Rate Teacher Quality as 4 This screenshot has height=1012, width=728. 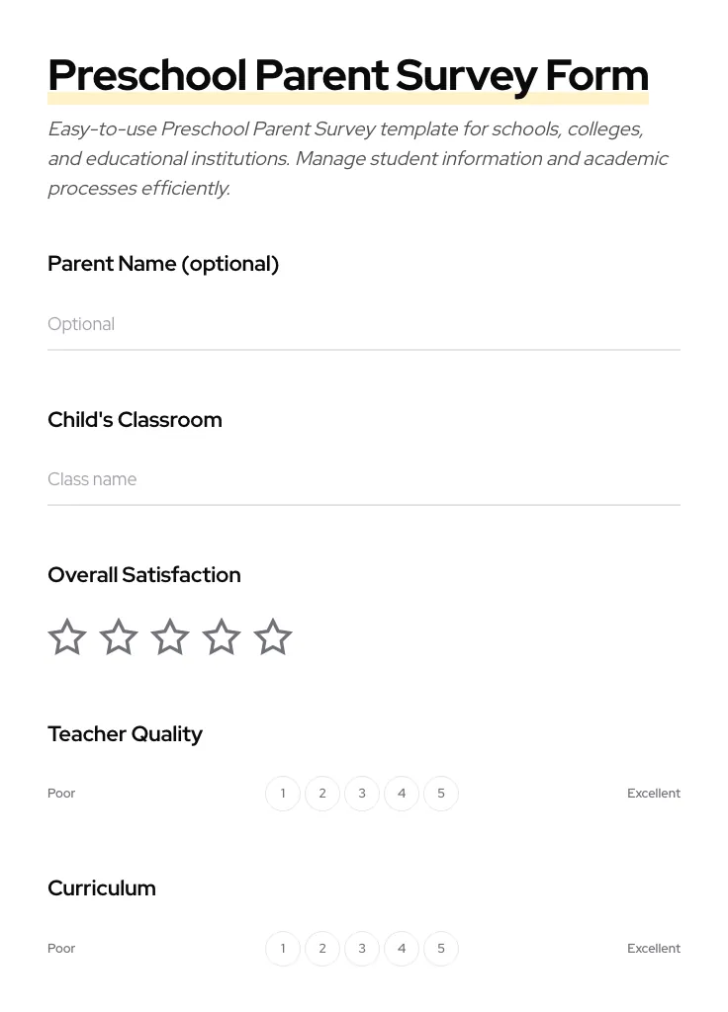coord(402,793)
